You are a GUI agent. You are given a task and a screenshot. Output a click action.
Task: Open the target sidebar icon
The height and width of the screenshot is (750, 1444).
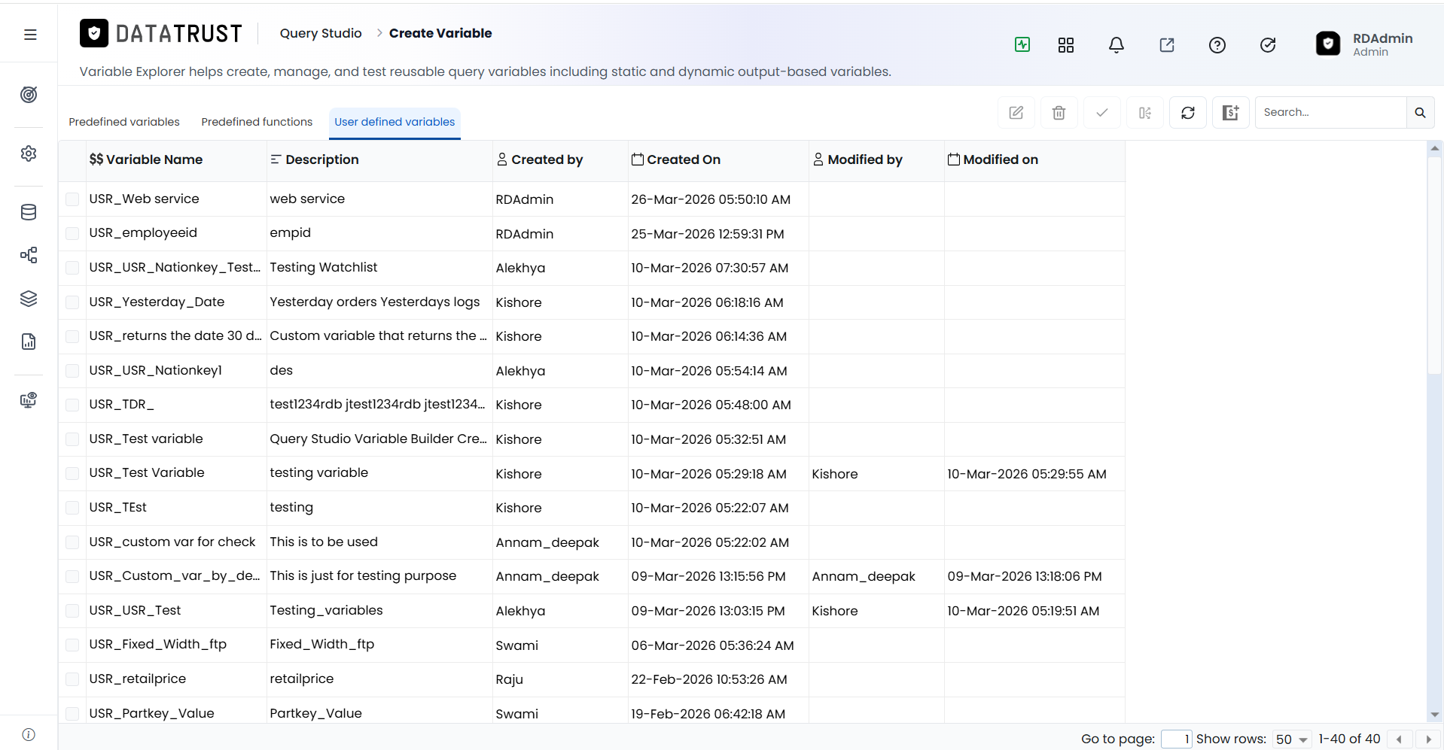point(29,95)
